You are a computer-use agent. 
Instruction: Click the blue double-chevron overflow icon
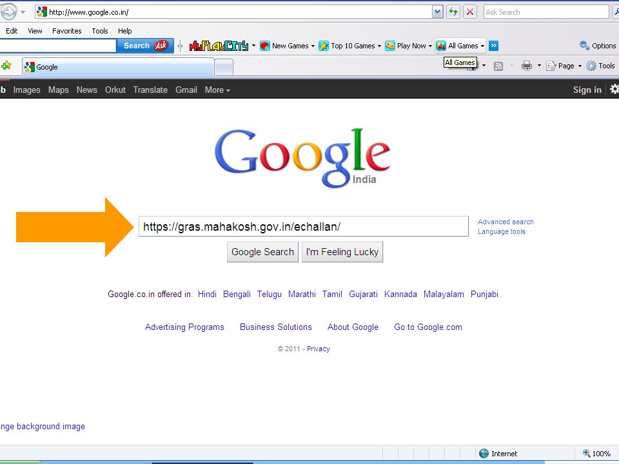click(493, 46)
